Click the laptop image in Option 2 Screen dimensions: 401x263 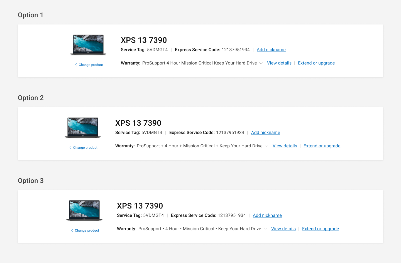pyautogui.click(x=83, y=128)
